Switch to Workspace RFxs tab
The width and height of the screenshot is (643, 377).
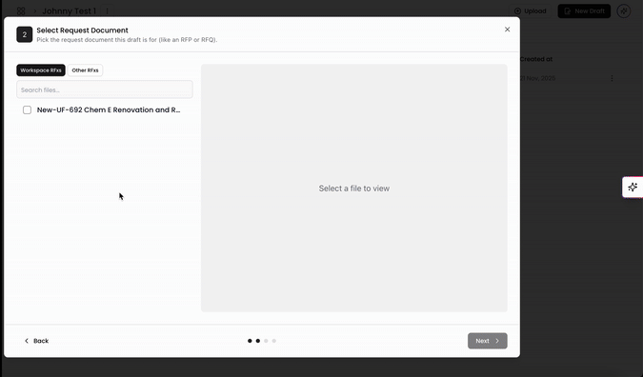(41, 70)
